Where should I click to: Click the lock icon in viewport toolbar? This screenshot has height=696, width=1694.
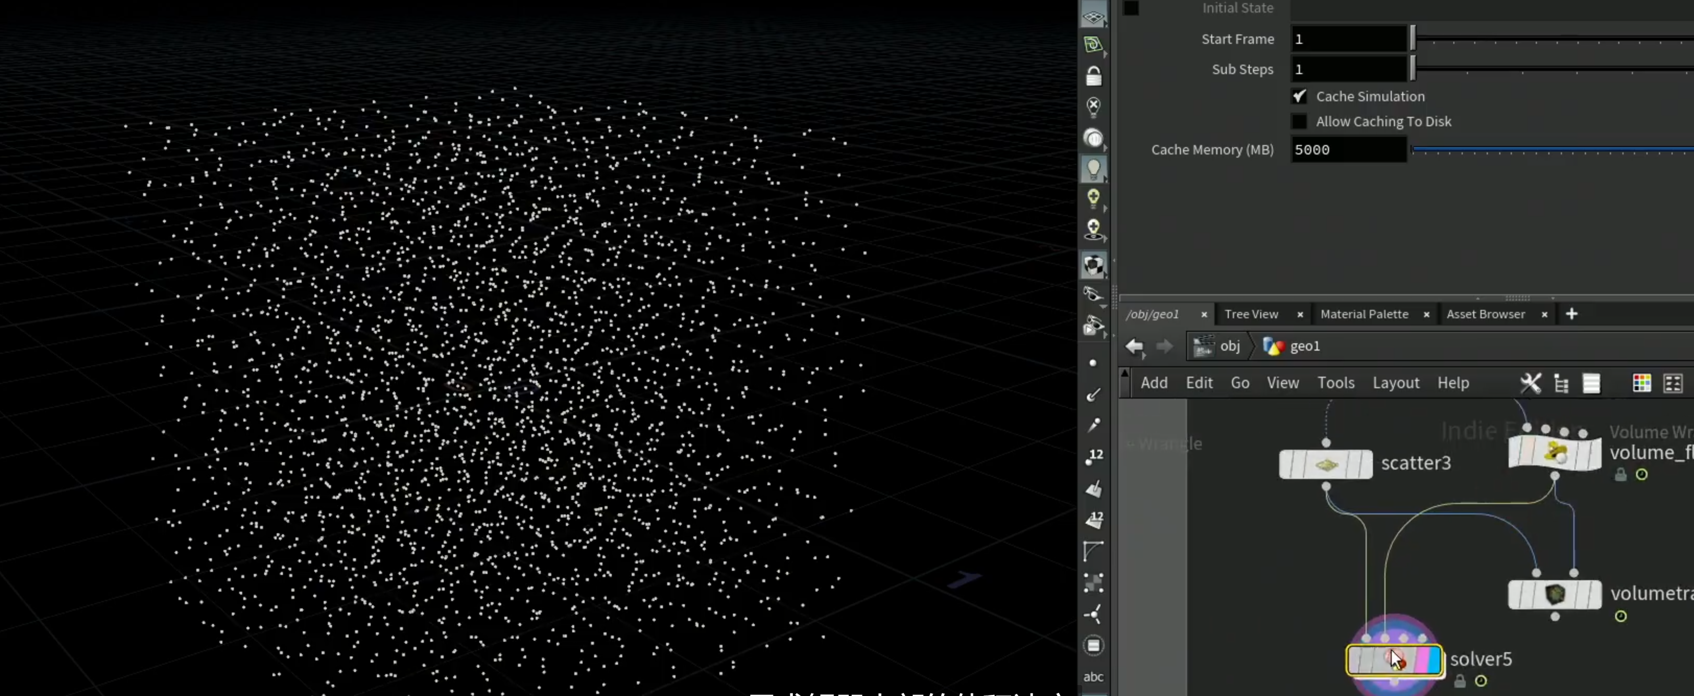coord(1093,76)
